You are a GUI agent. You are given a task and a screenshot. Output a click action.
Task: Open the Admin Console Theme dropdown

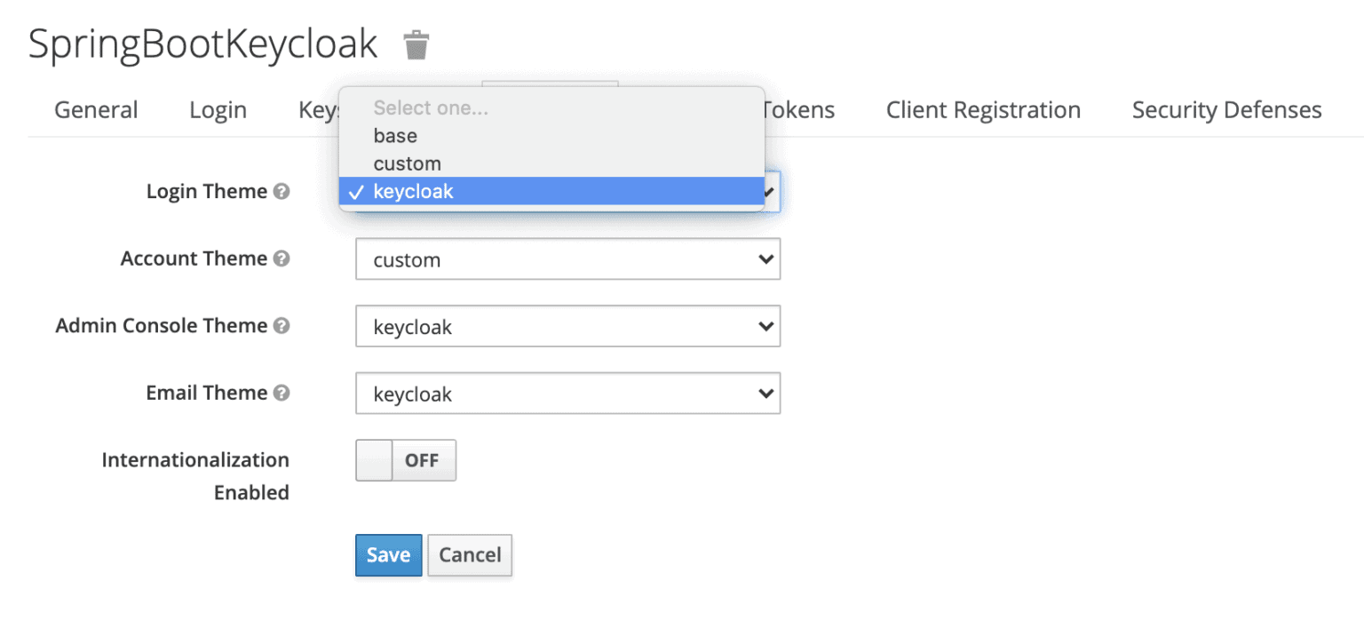pos(568,326)
